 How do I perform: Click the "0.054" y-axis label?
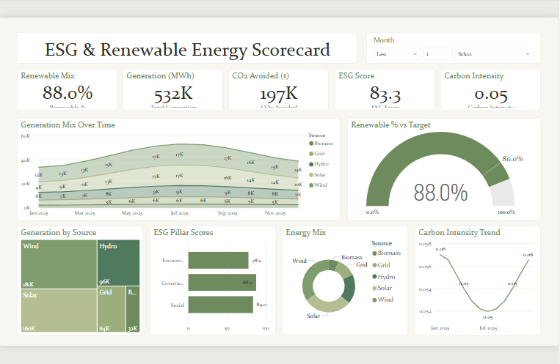(425, 289)
